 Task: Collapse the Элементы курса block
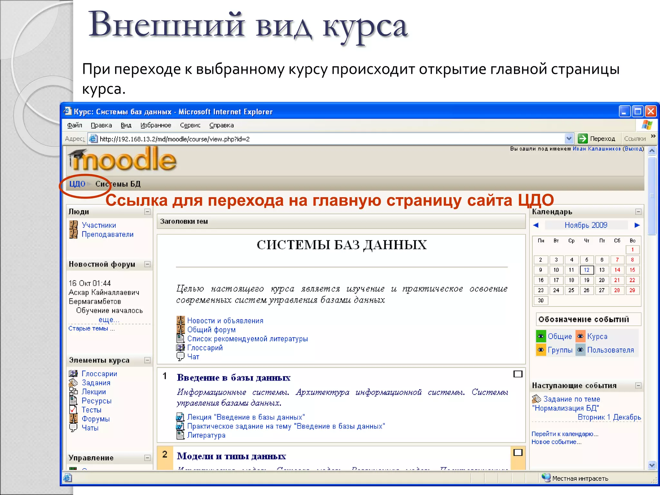click(147, 360)
